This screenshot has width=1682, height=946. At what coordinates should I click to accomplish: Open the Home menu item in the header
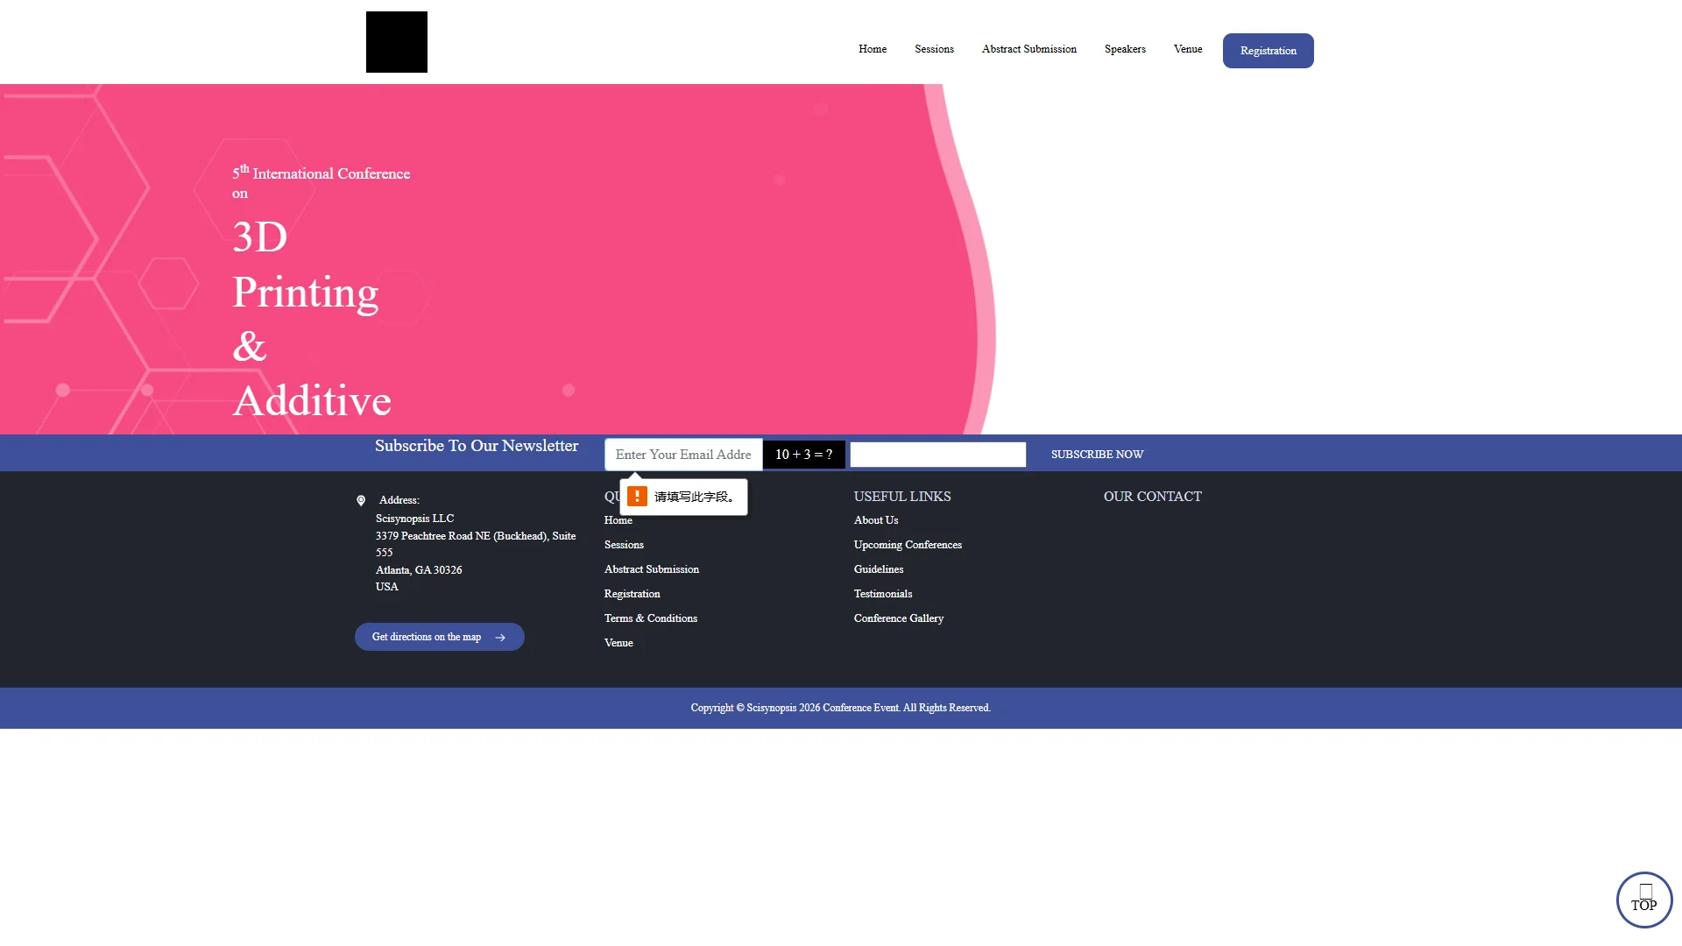(x=873, y=49)
